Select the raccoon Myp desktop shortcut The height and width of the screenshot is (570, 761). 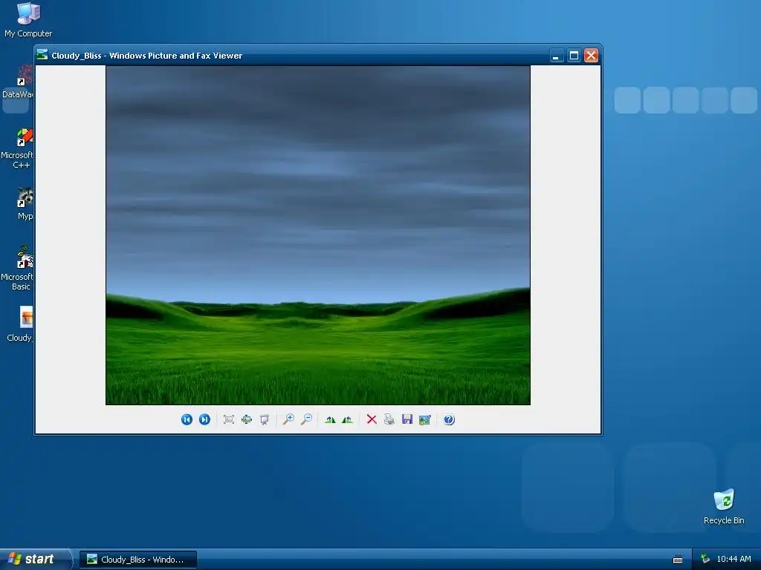click(x=25, y=203)
